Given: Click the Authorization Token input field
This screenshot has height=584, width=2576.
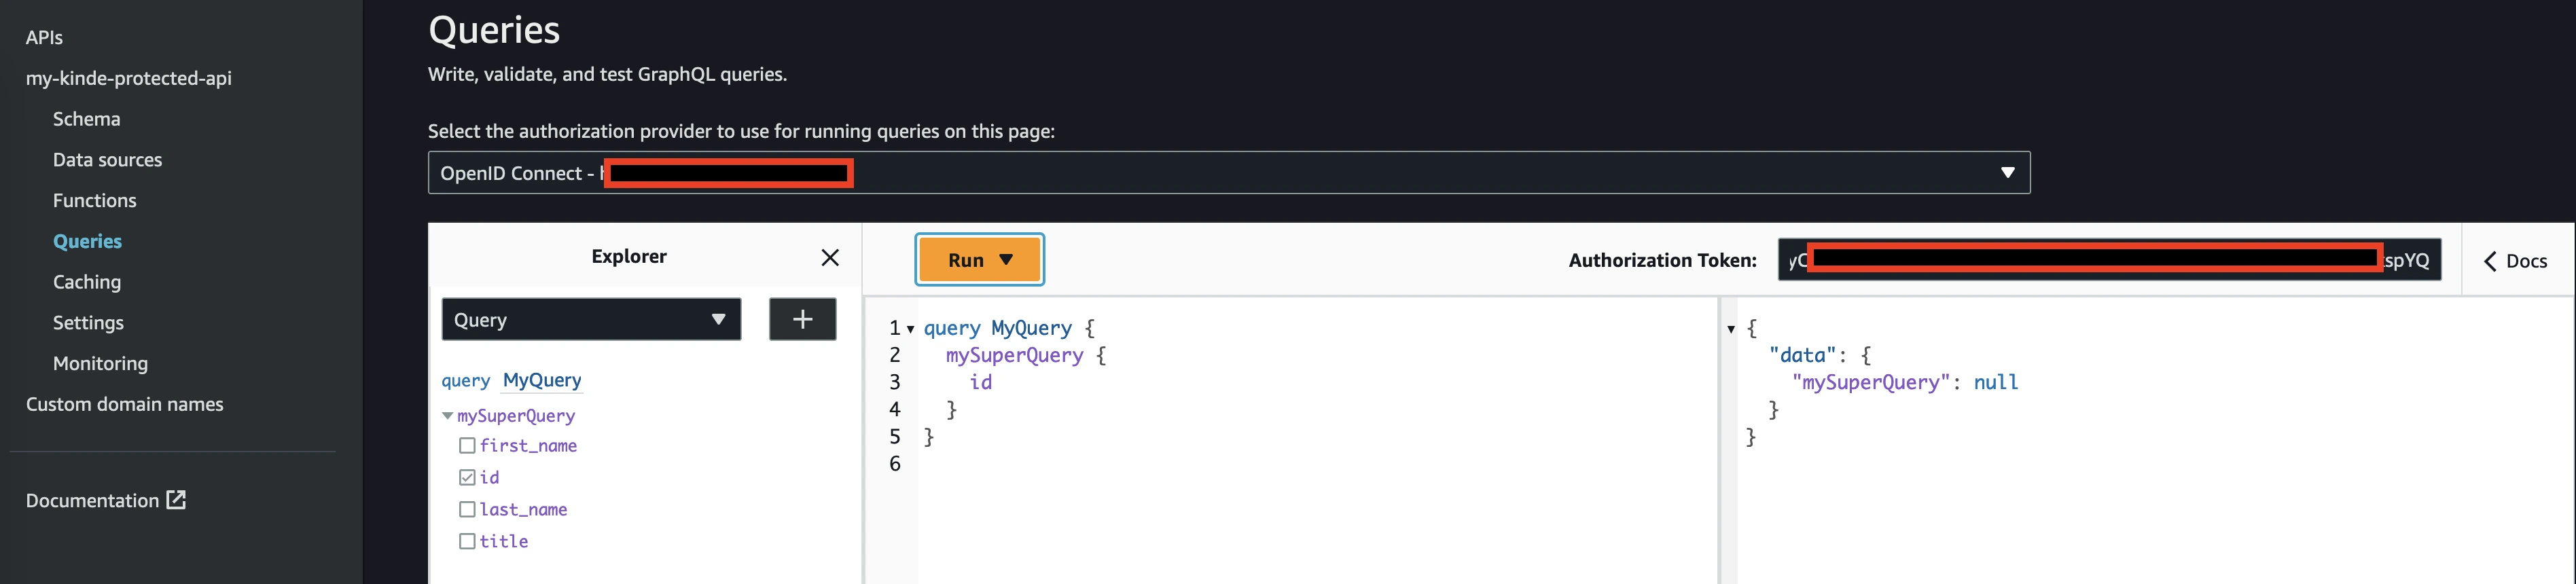Looking at the screenshot, I should [x=2108, y=260].
